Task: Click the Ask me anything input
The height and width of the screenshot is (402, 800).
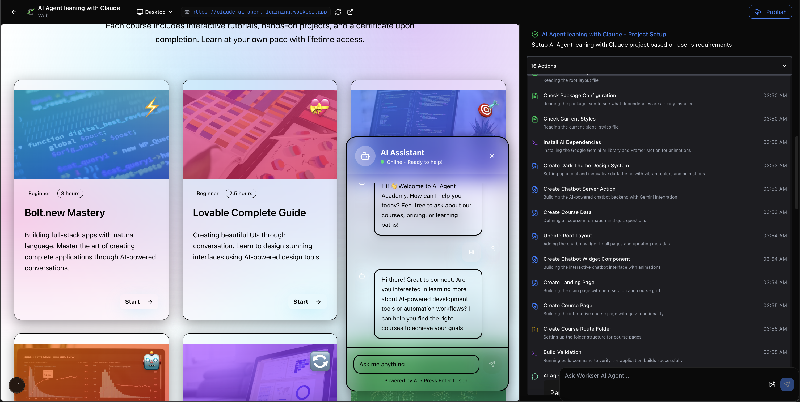Action: click(x=416, y=364)
